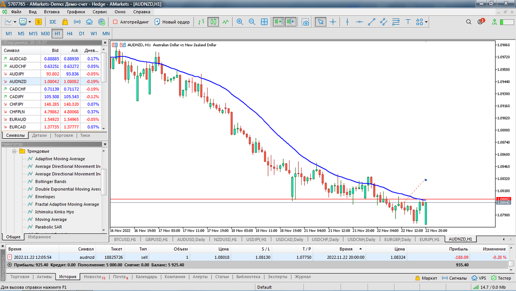Switch chart to bar chart mode

(201, 22)
